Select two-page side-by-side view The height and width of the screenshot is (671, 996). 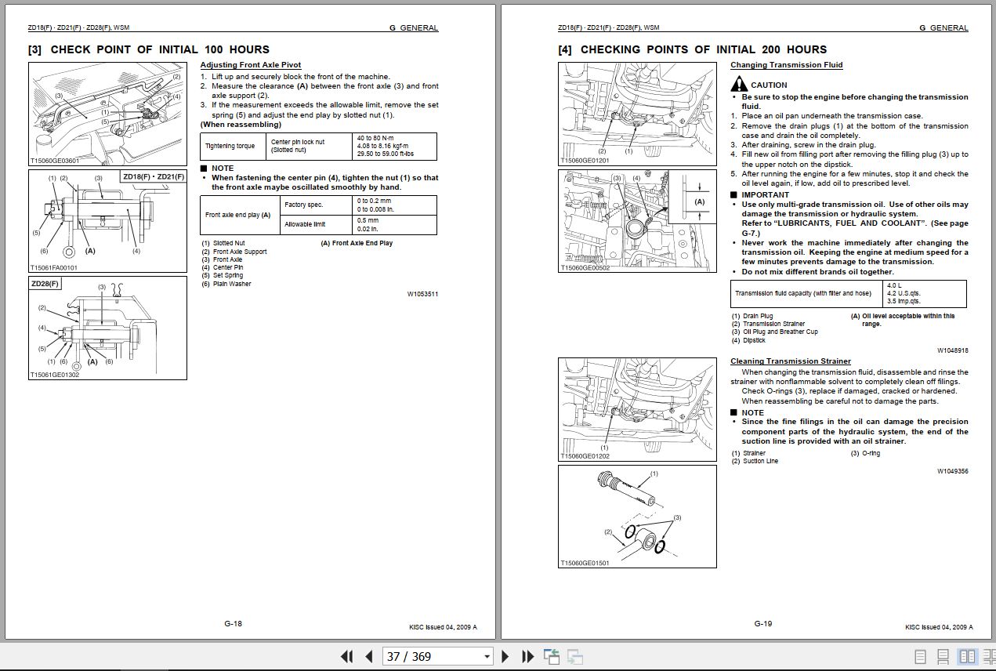click(967, 657)
